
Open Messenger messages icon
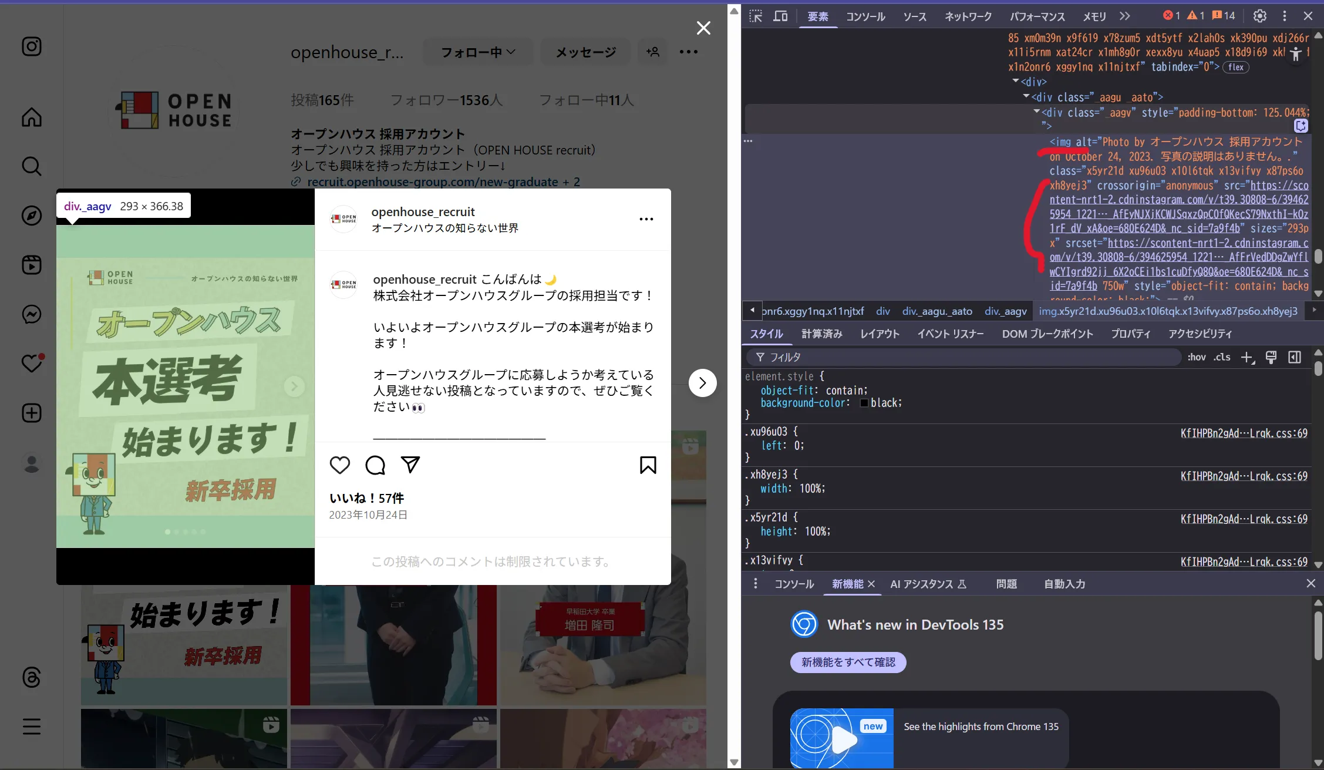32,314
